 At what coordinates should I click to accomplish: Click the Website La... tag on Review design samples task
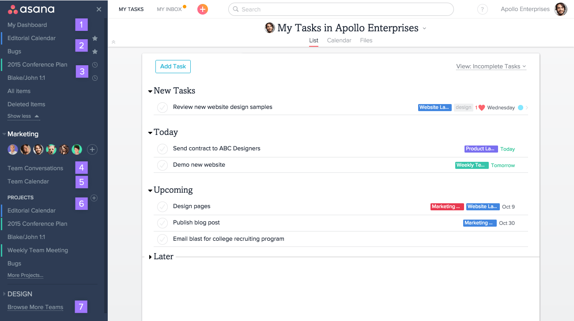pyautogui.click(x=434, y=108)
